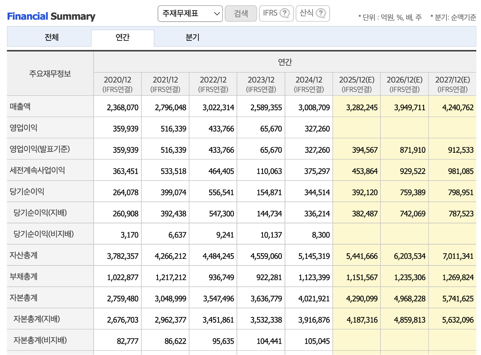
Task: Click the 산식 help question mark icon
Action: pos(321,13)
